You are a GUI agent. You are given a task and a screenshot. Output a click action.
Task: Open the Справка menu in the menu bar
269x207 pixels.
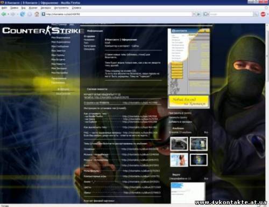tap(76, 8)
